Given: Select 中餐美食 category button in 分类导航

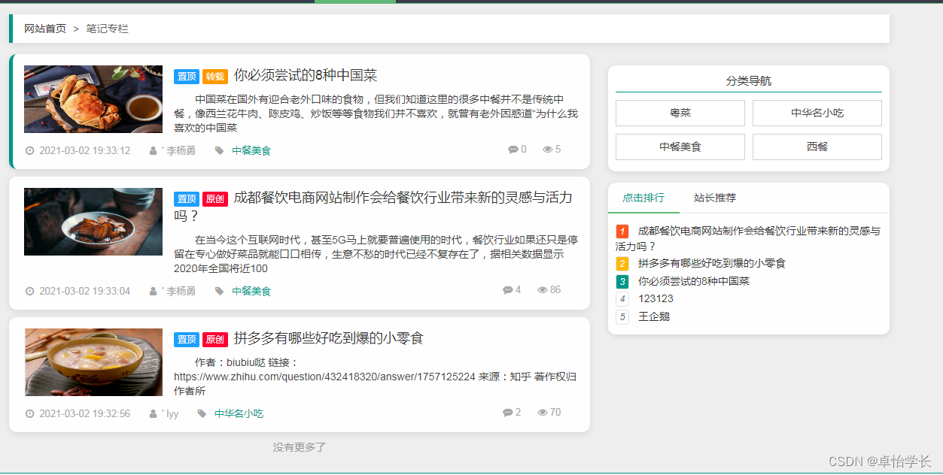Looking at the screenshot, I should click(x=680, y=147).
